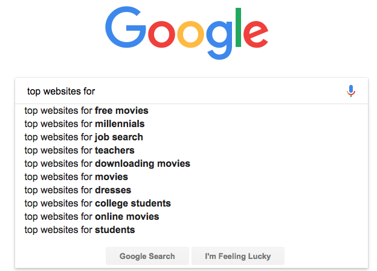Select the 'online movies' suggestion
Image resolution: width=377 pixels, height=271 pixels.
coord(92,217)
